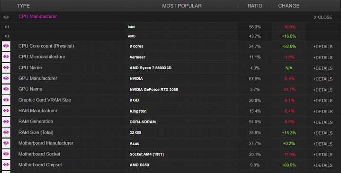Toggle eye icon beside CPU Name
This screenshot has height=173, width=341.
pyautogui.click(x=6, y=67)
